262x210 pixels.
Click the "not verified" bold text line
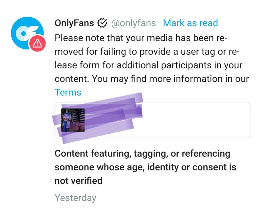tap(79, 181)
